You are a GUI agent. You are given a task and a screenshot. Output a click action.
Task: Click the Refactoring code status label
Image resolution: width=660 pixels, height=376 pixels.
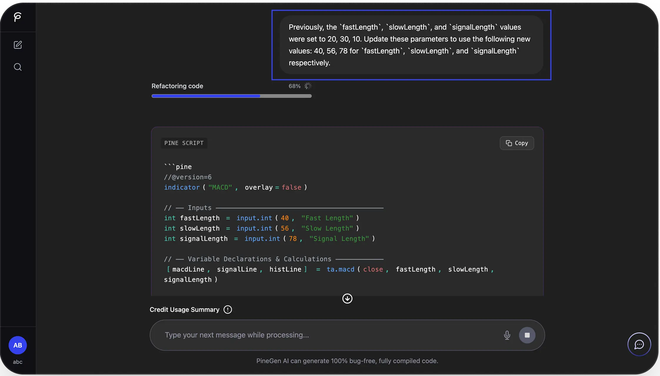click(x=177, y=86)
